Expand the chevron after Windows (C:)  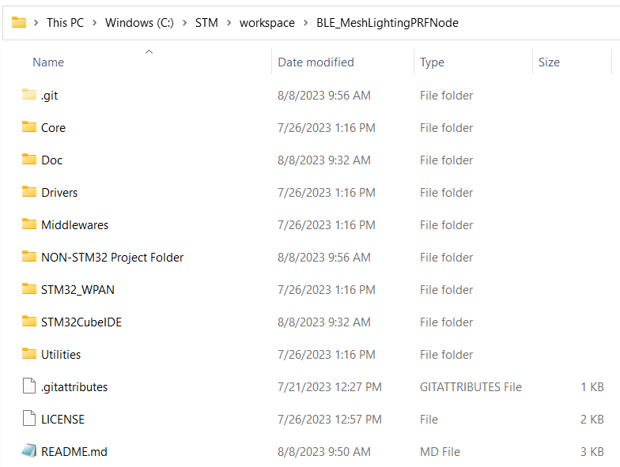click(x=185, y=23)
